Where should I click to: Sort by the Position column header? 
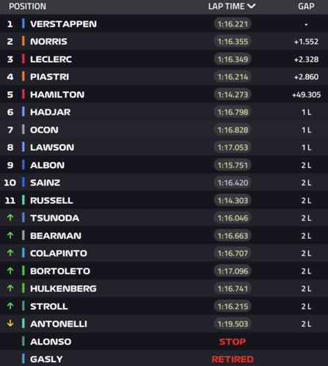click(x=27, y=7)
